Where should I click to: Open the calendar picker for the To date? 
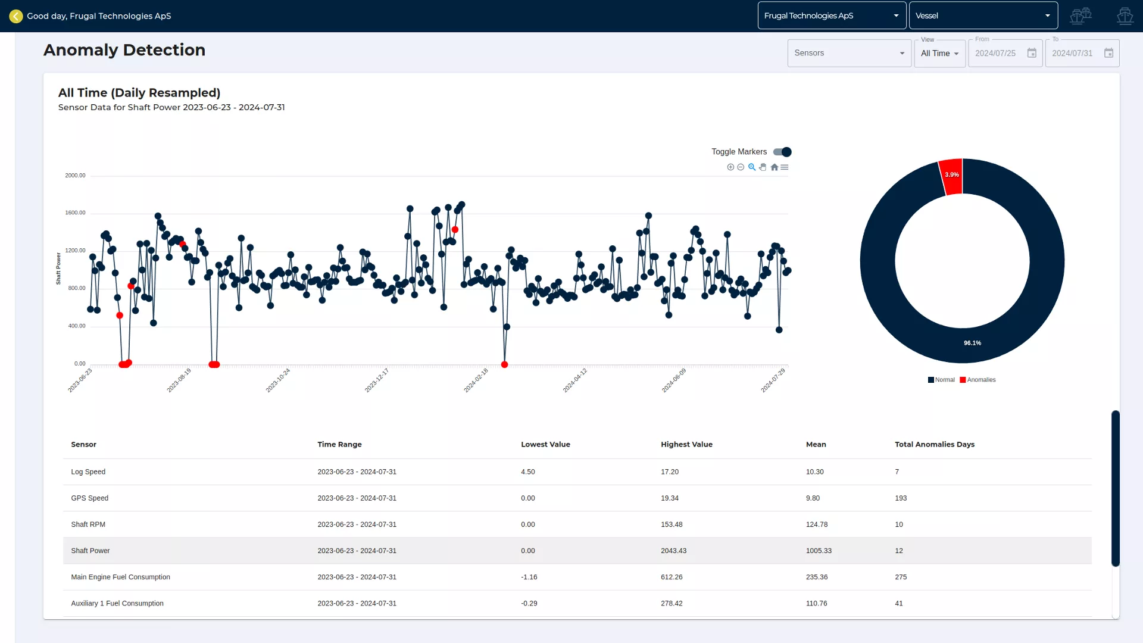[x=1110, y=53]
